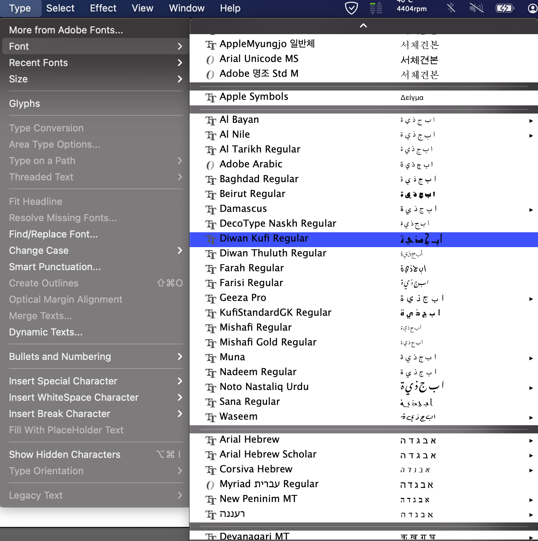
Task: Click the TrueType icon beside Corsiva Hebrew
Action: pos(211,470)
